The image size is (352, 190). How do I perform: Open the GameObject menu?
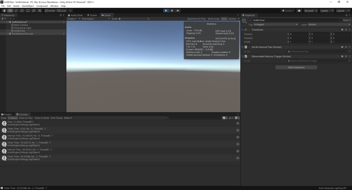pos(28,6)
